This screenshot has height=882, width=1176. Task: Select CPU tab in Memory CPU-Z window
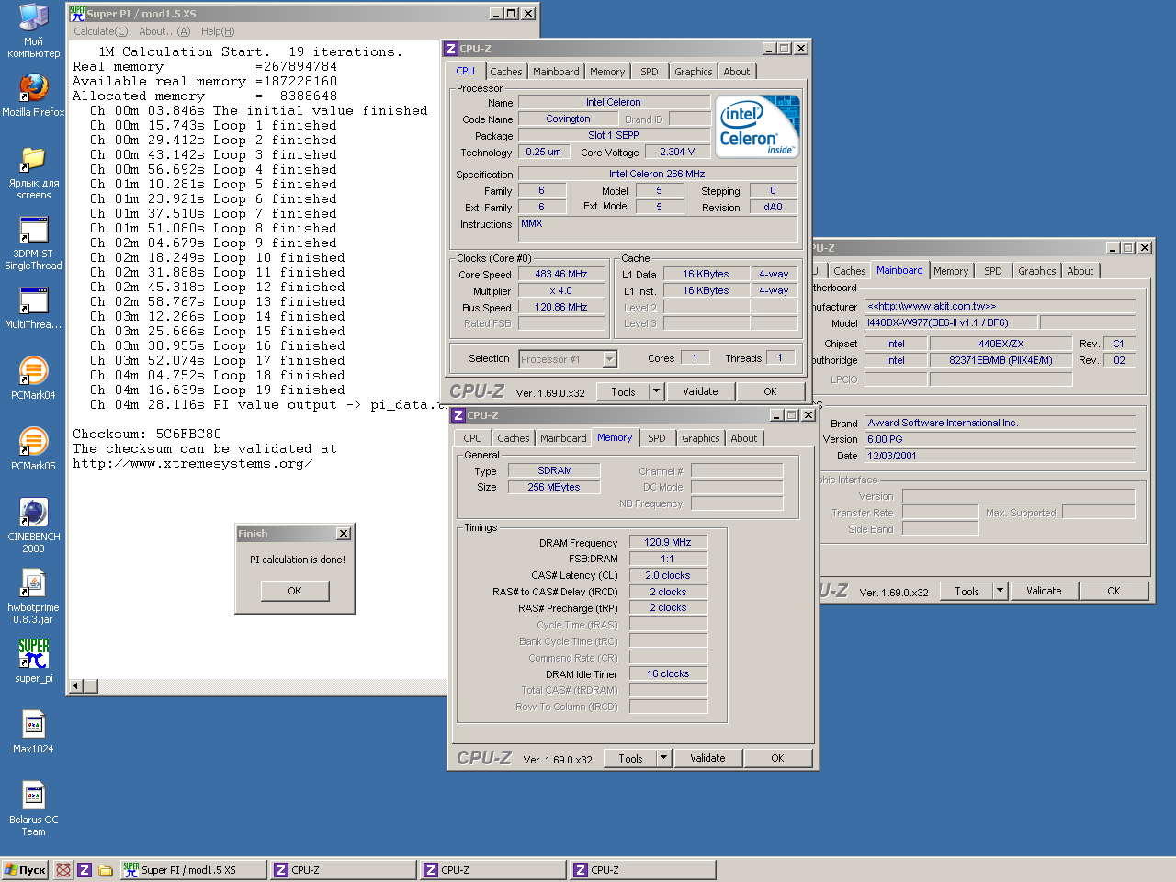tap(472, 438)
